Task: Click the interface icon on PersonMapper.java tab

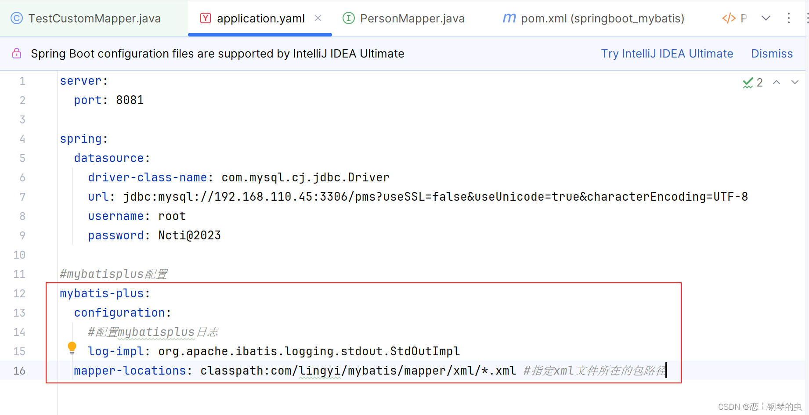Action: pos(348,18)
